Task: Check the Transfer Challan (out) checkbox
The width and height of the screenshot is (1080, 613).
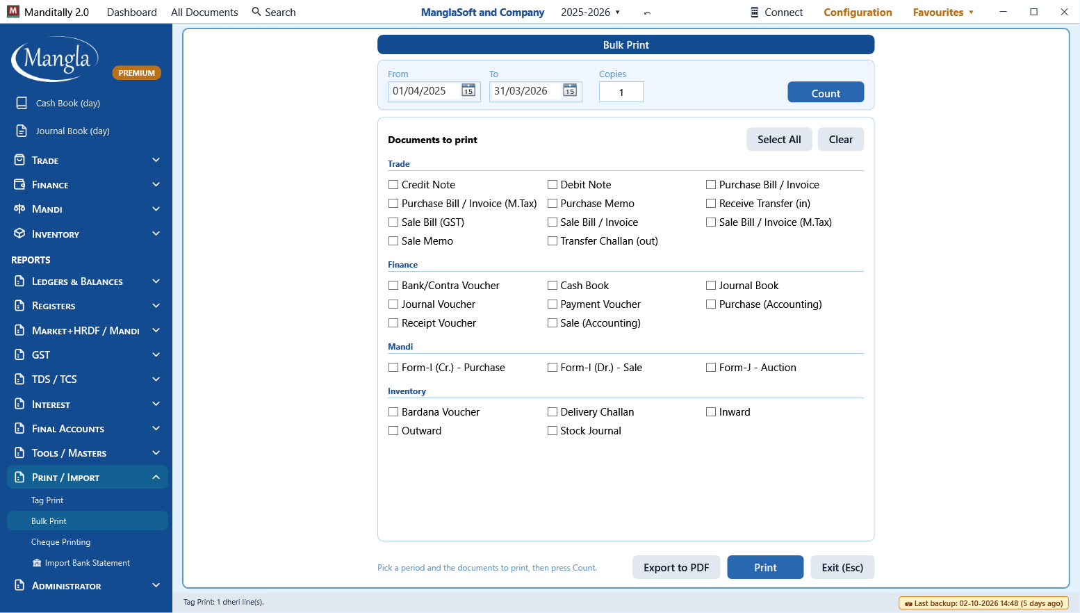Action: [x=553, y=241]
